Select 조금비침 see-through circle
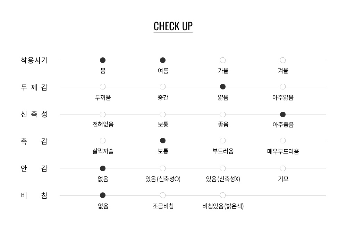347x230 pixels. [163, 195]
